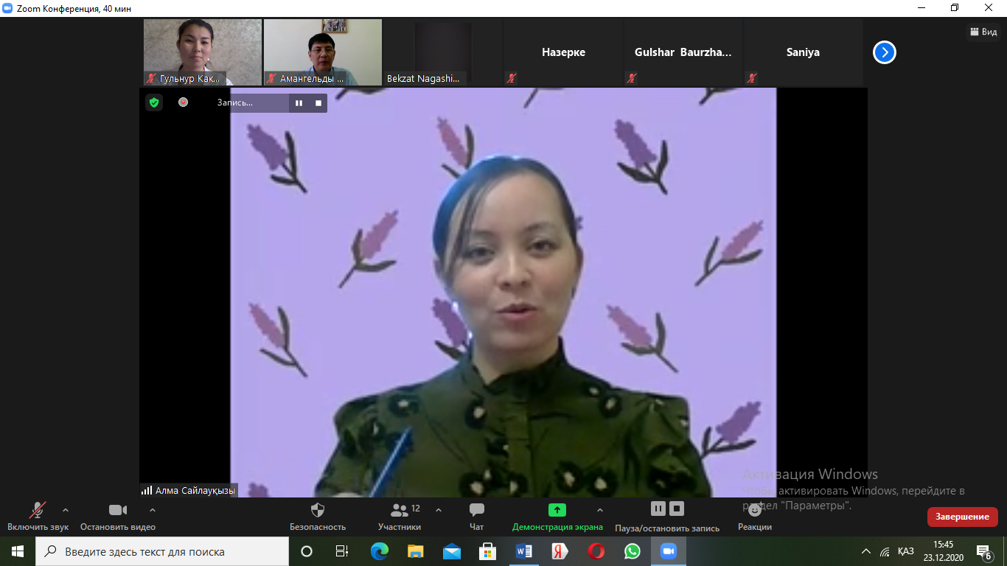
Task: Open the Вид view layout menu
Action: (x=983, y=32)
